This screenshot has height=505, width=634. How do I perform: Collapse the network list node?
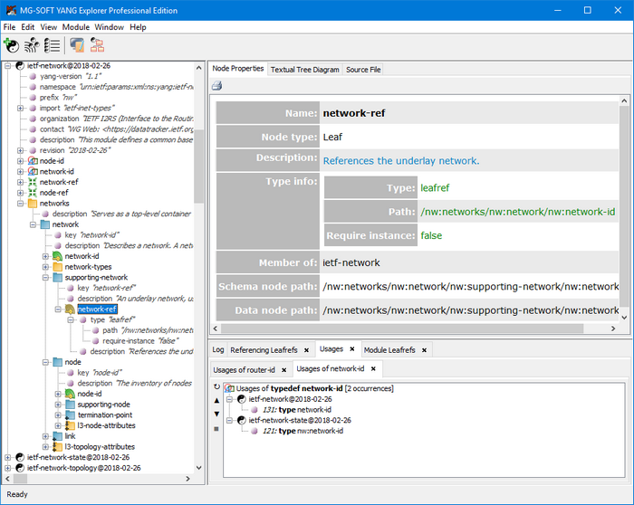(33, 224)
